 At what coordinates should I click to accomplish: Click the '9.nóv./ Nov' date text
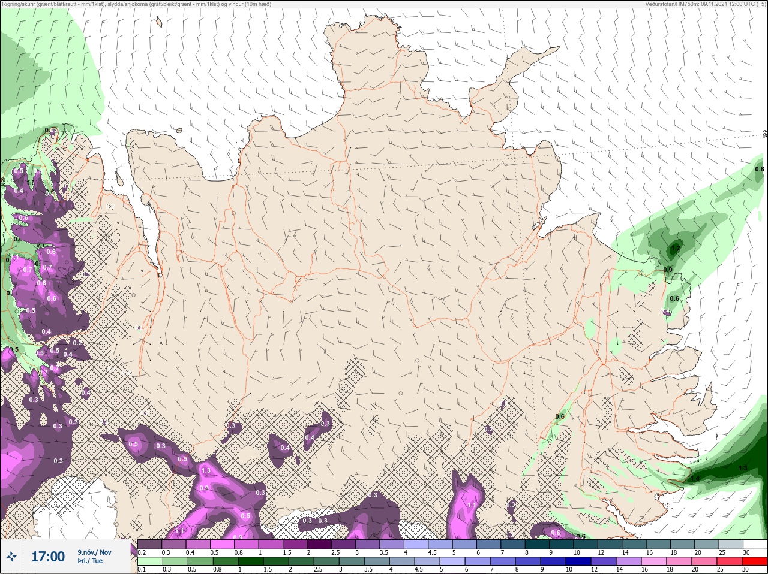[94, 552]
